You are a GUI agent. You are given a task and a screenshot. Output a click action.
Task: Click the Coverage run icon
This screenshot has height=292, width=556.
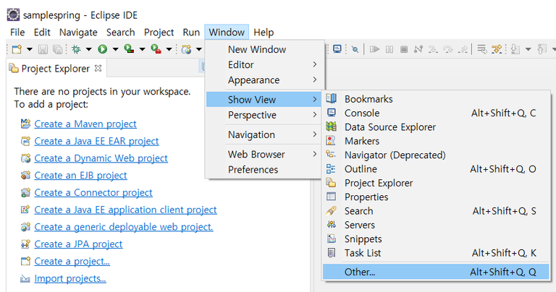coord(129,49)
